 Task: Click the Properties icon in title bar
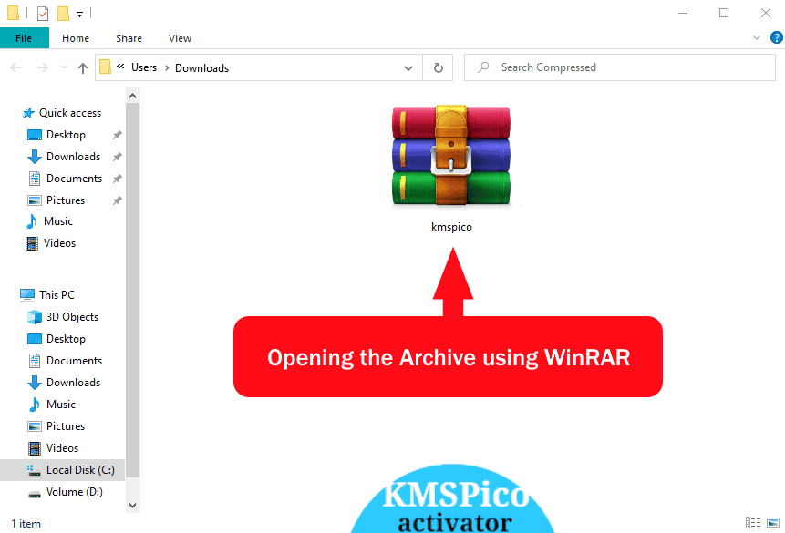[43, 14]
